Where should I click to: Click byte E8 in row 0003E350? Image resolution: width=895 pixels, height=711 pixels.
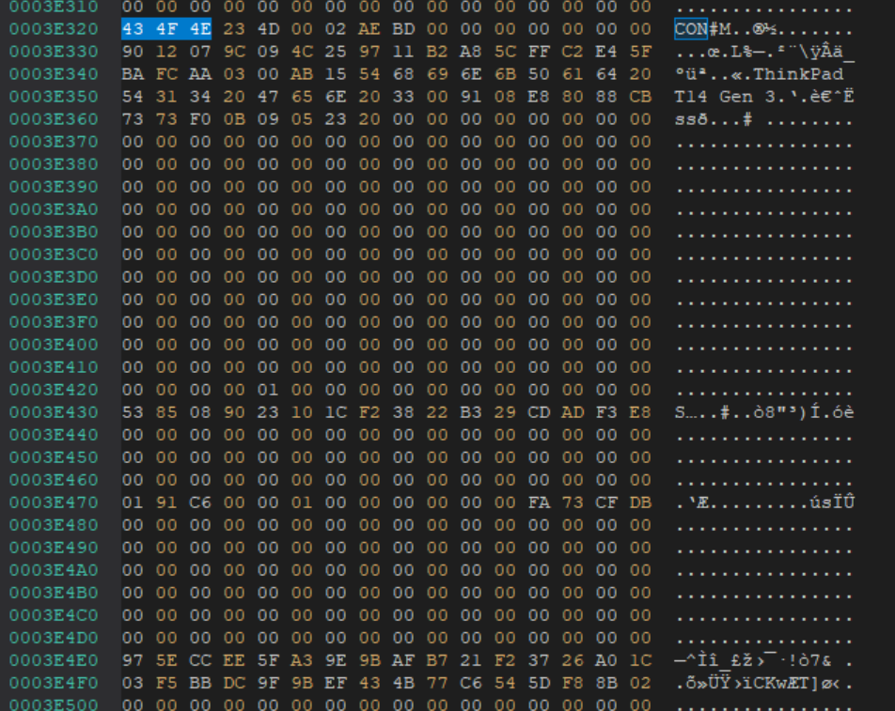pos(539,97)
